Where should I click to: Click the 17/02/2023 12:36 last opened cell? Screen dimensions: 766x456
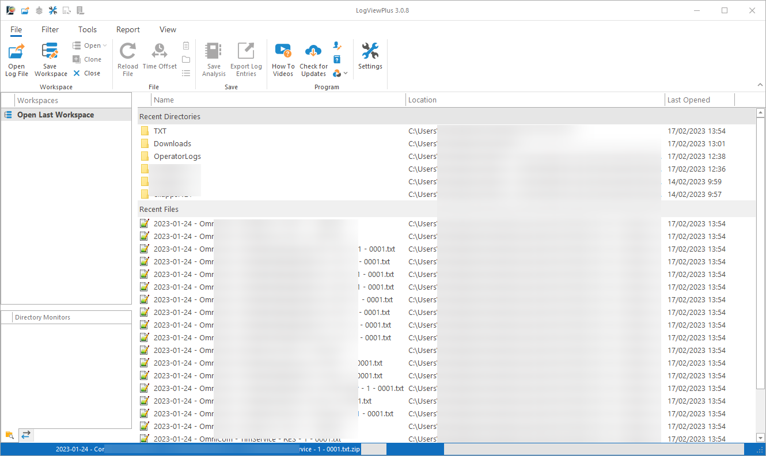pyautogui.click(x=696, y=169)
